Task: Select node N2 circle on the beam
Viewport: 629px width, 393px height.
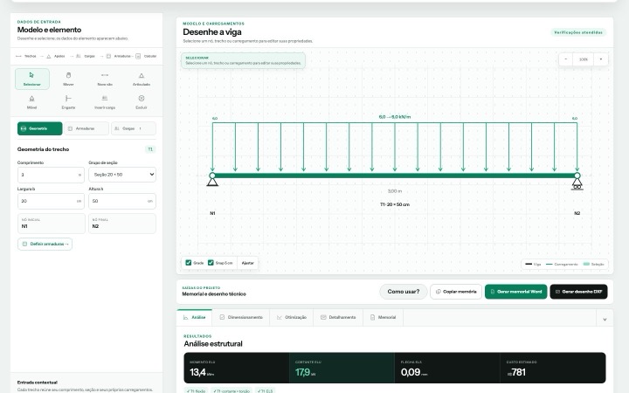Action: pos(577,176)
